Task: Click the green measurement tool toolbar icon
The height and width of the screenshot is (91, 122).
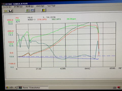Action: [x=28, y=10]
